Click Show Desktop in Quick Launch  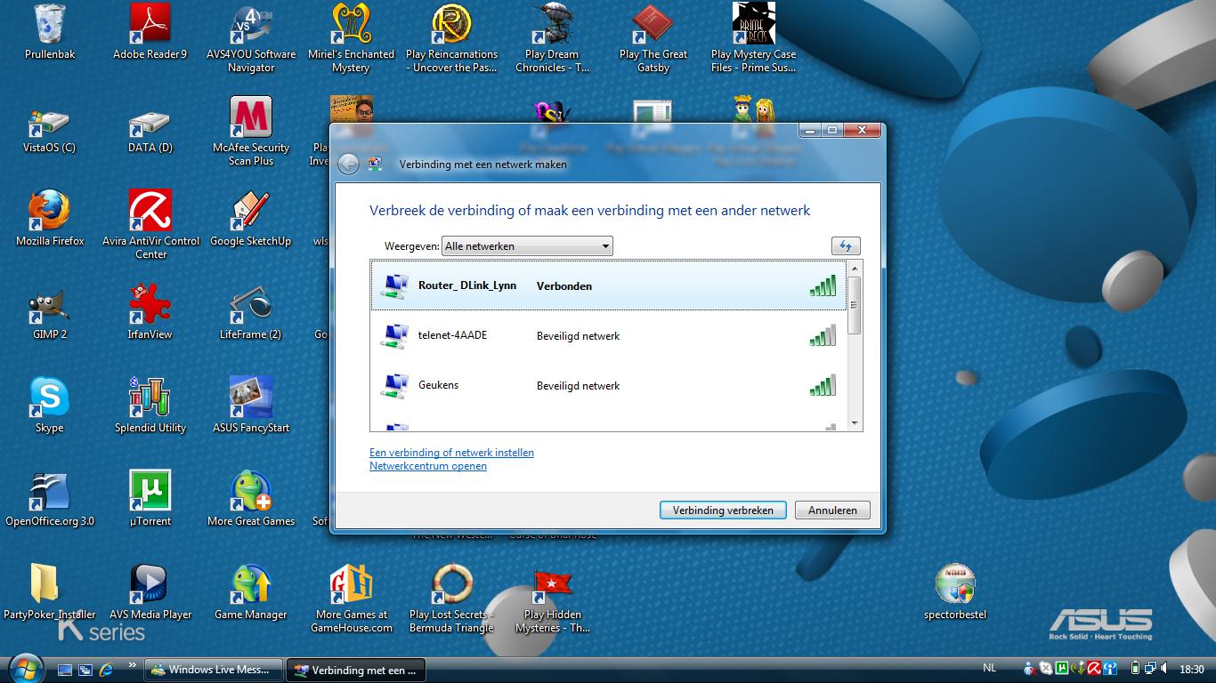(x=65, y=670)
